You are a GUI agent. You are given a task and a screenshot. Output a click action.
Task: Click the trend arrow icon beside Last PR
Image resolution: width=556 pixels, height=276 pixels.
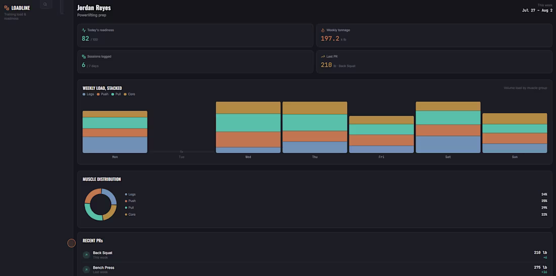click(323, 57)
